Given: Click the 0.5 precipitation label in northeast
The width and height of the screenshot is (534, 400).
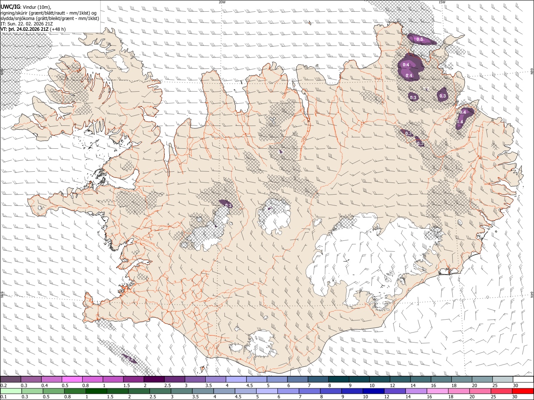Looking at the screenshot, I should (420, 40).
